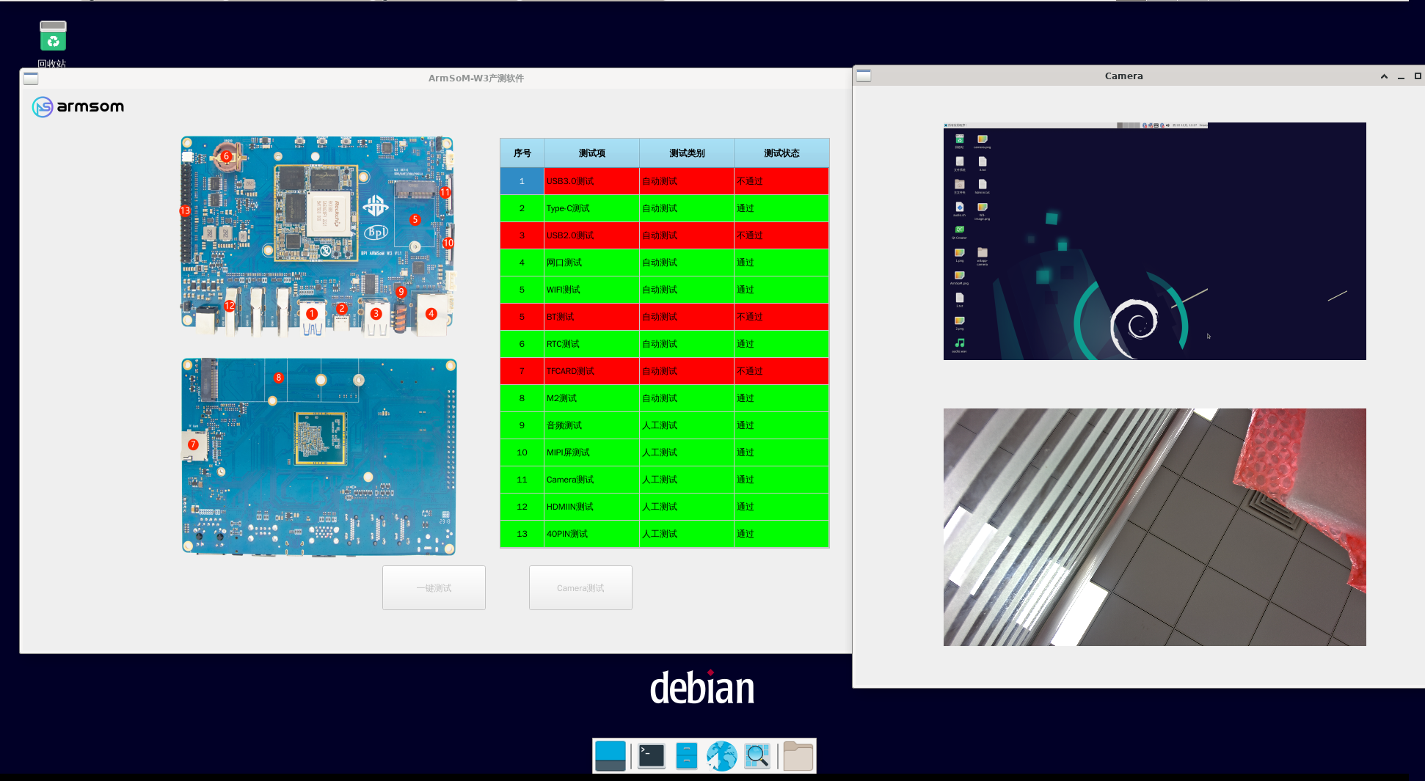Open the file manager cabinet in dock
This screenshot has width=1425, height=781.
pos(686,756)
